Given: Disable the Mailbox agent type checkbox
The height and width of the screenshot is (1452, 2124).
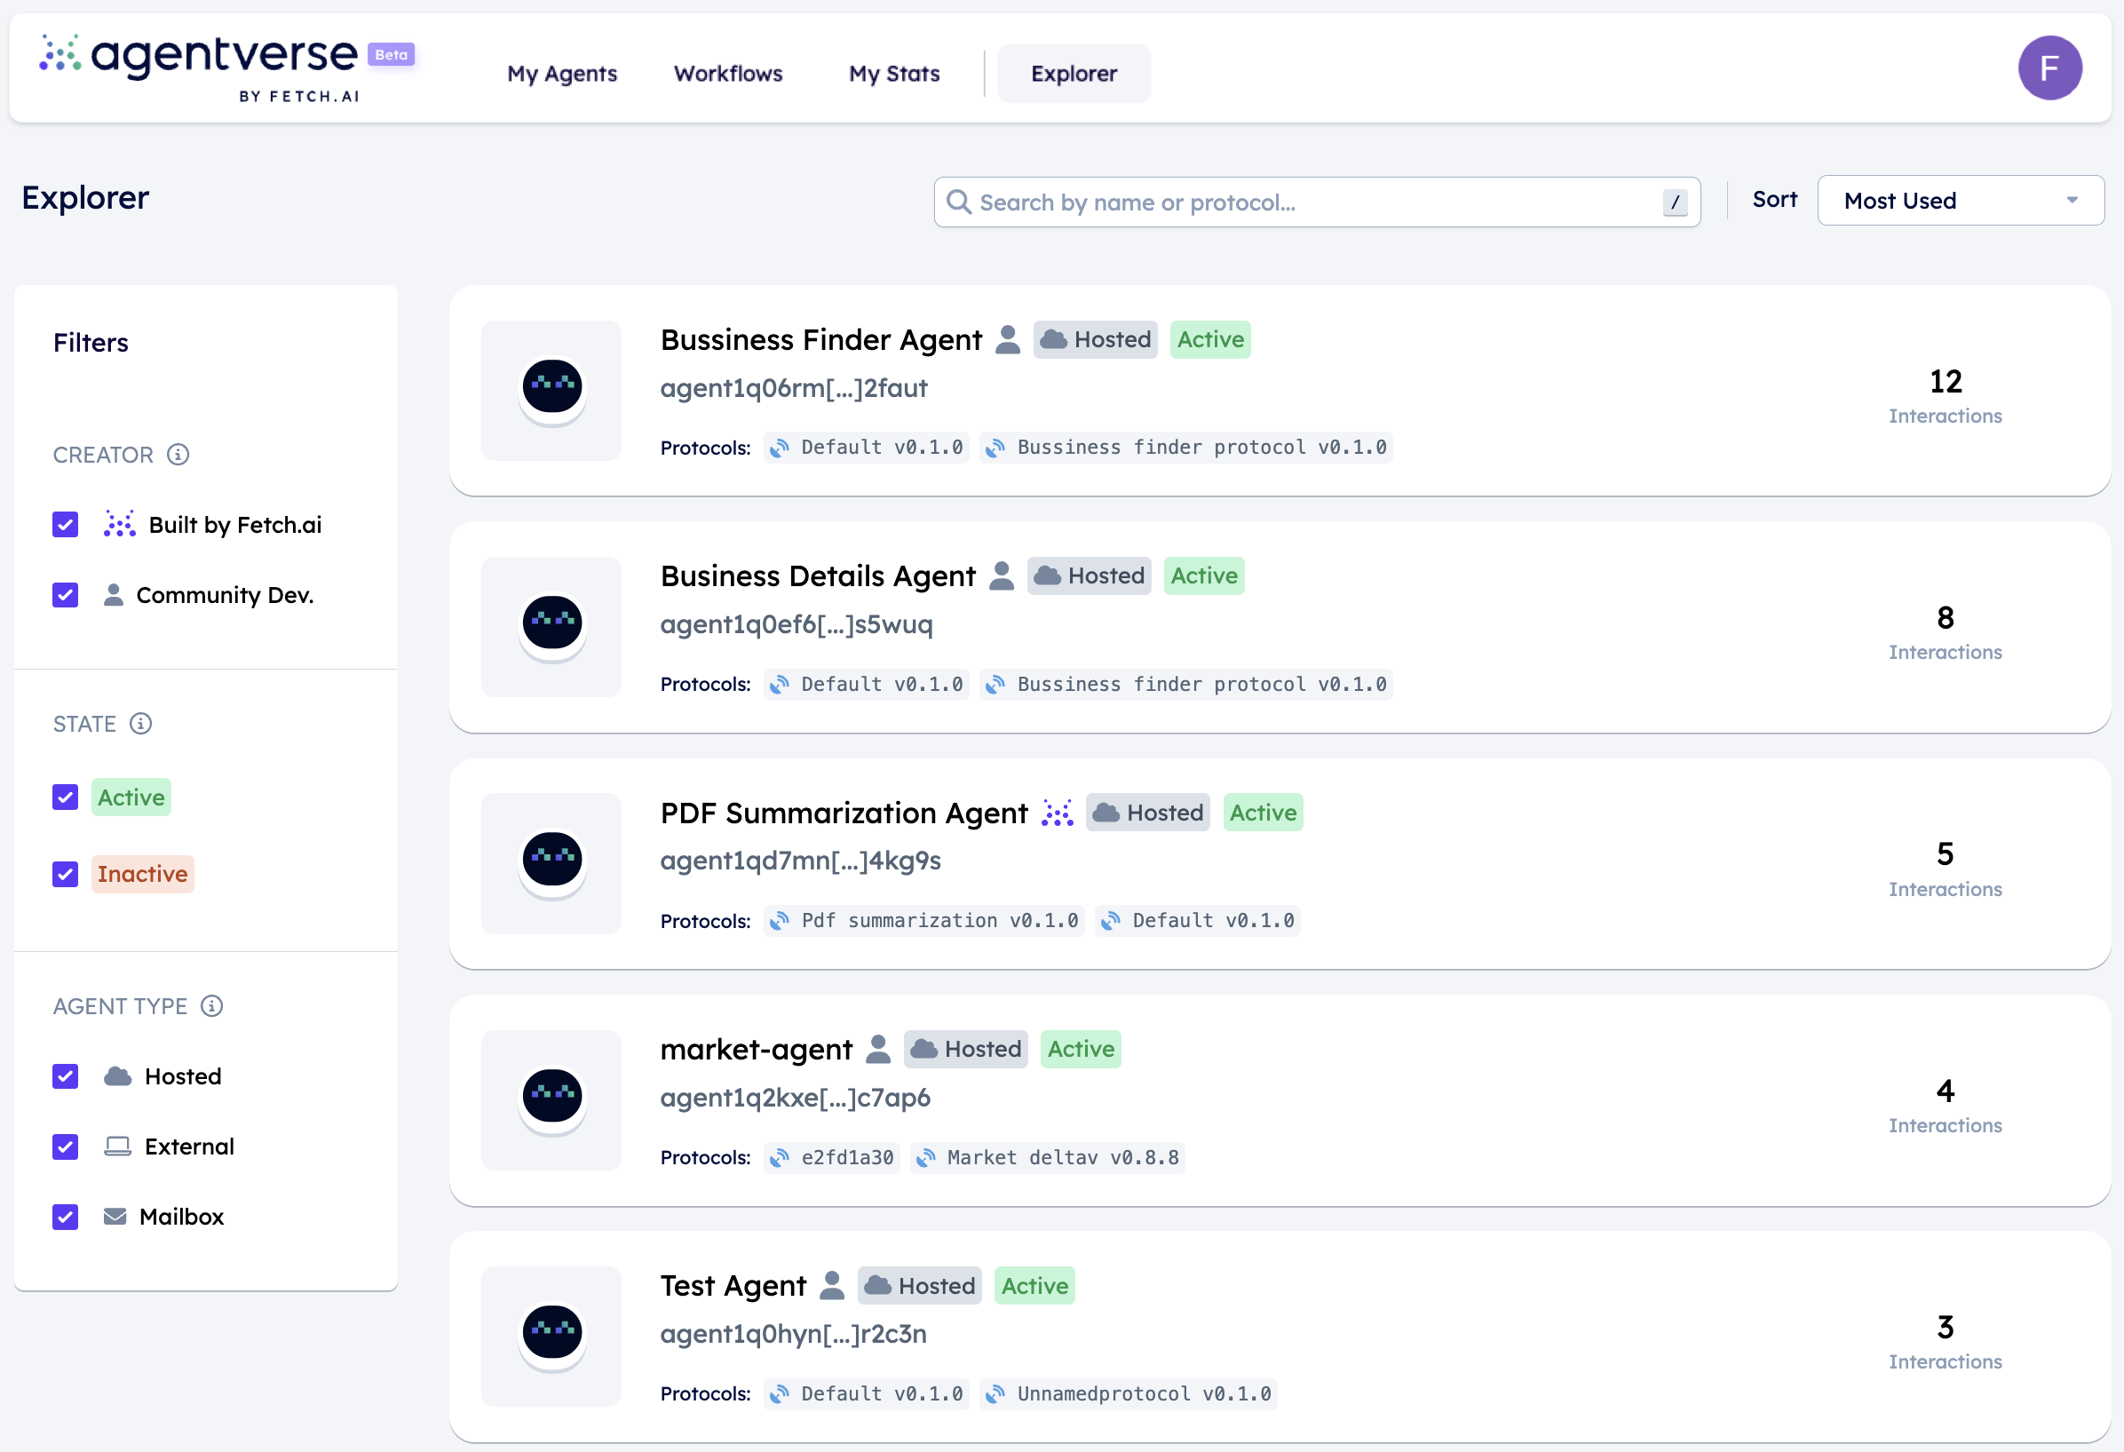Looking at the screenshot, I should point(65,1218).
